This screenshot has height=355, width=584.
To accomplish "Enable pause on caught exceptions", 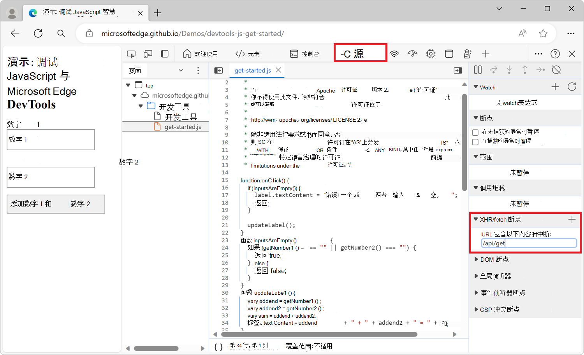I will pos(475,142).
